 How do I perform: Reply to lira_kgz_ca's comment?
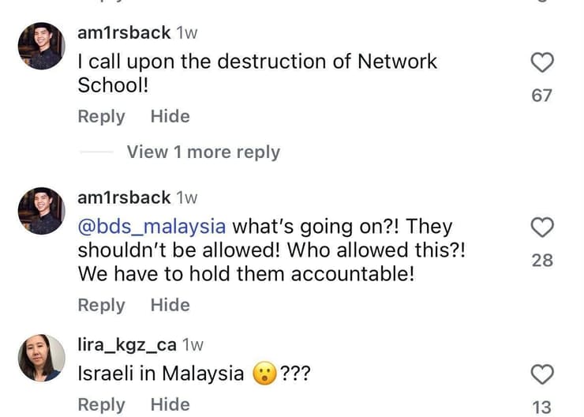click(101, 405)
